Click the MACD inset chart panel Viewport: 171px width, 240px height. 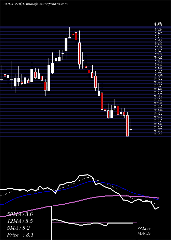pyautogui.click(x=94, y=223)
